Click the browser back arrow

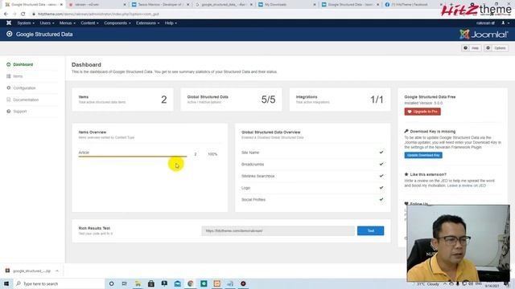click(x=6, y=14)
